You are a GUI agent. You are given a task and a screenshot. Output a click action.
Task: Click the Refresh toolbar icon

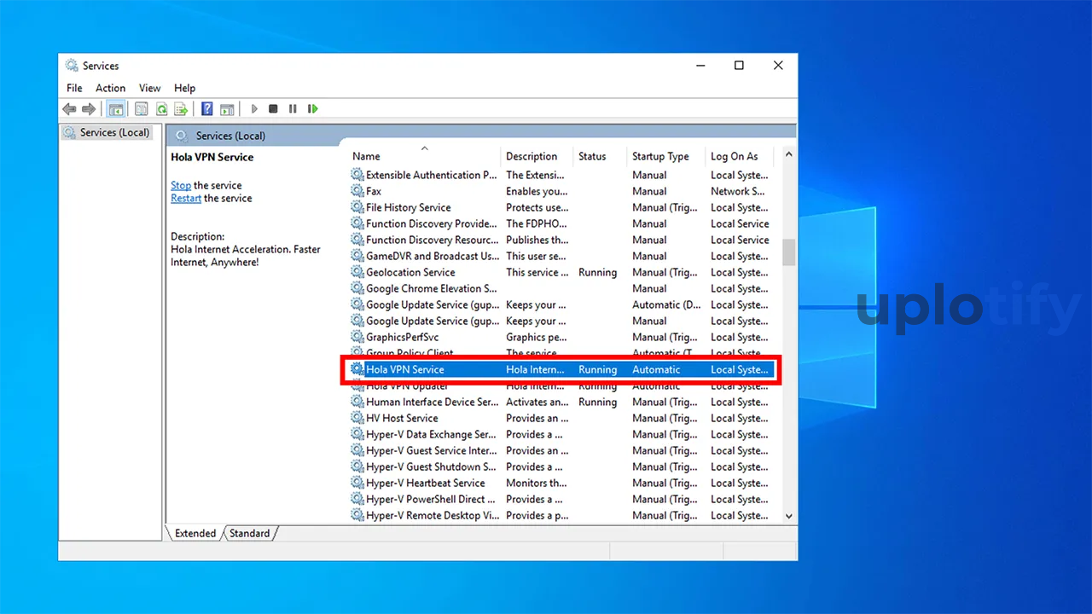[161, 109]
